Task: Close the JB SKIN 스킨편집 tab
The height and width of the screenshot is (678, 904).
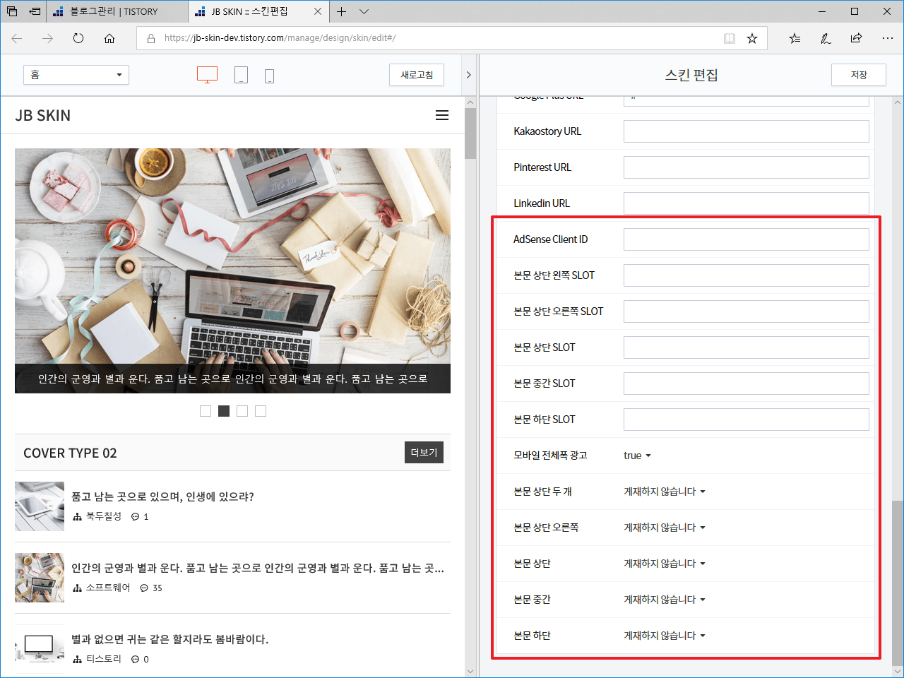Action: coord(318,11)
